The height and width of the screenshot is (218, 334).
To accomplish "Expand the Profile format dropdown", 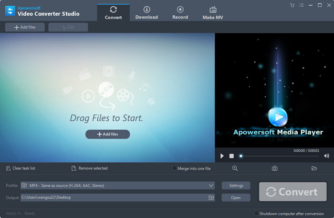I will pos(211,186).
